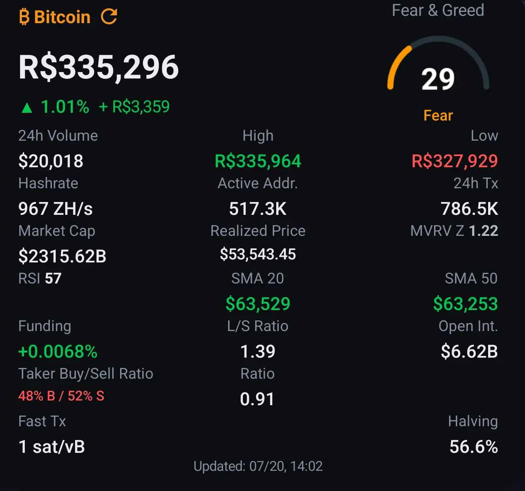
Task: Click the green up-triangle price change icon
Action: click(27, 107)
